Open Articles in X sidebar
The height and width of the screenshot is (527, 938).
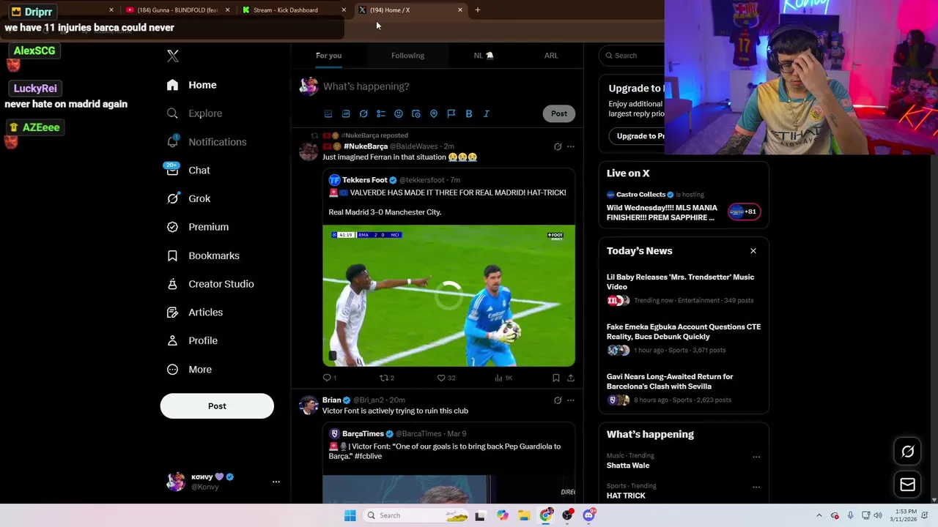[x=194, y=313]
